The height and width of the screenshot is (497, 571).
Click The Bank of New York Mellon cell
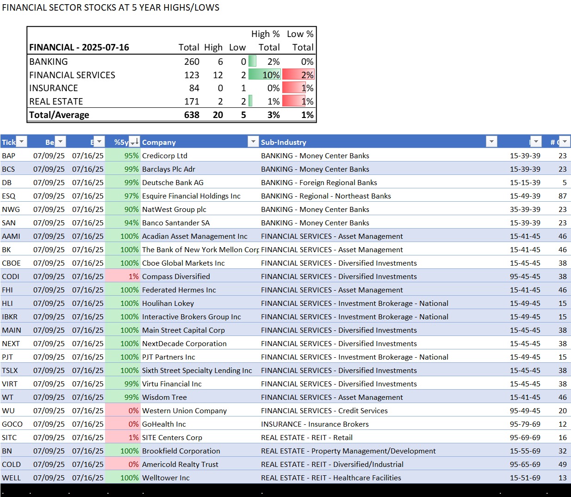(x=200, y=249)
